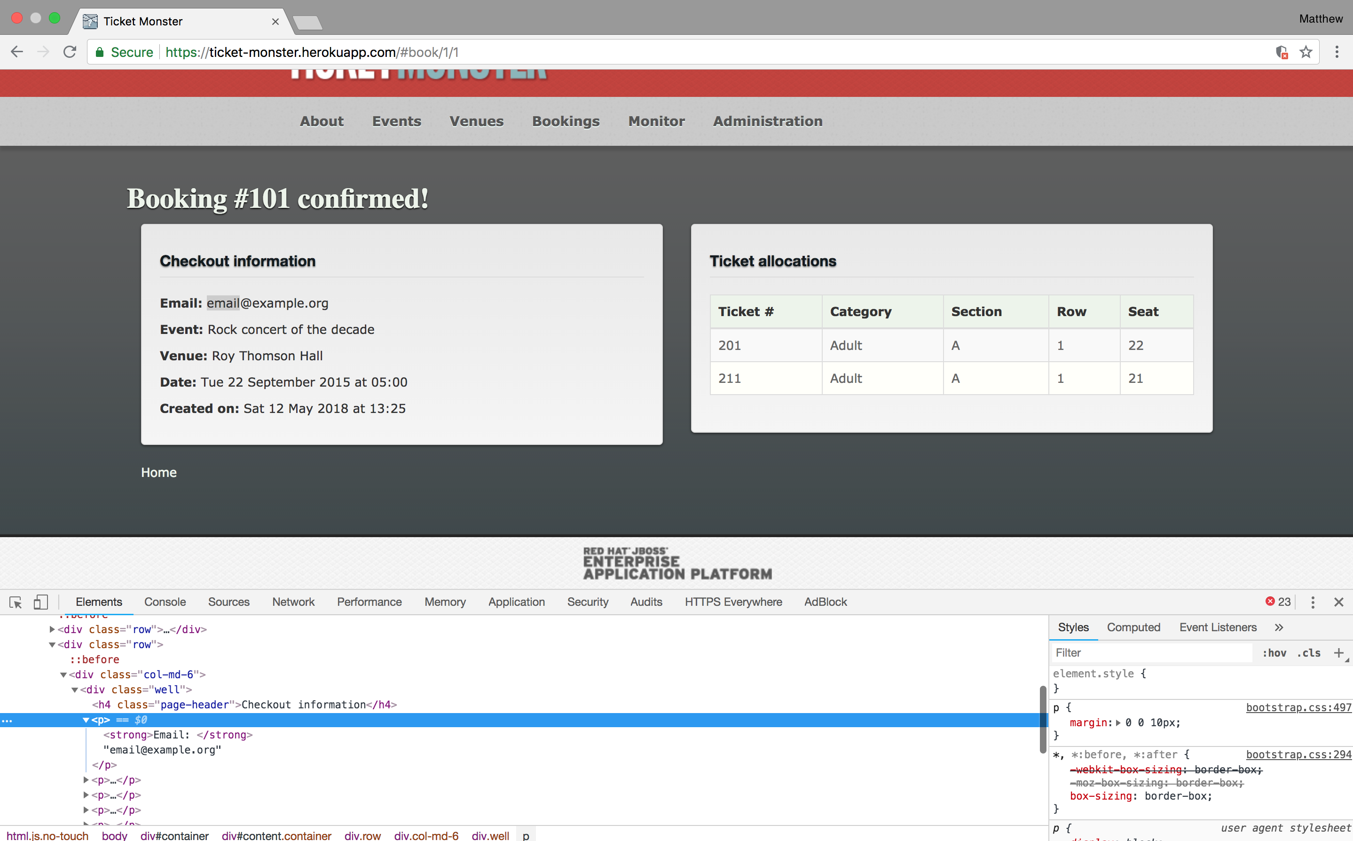
Task: Click the shield extension icon in address bar
Action: point(1282,52)
